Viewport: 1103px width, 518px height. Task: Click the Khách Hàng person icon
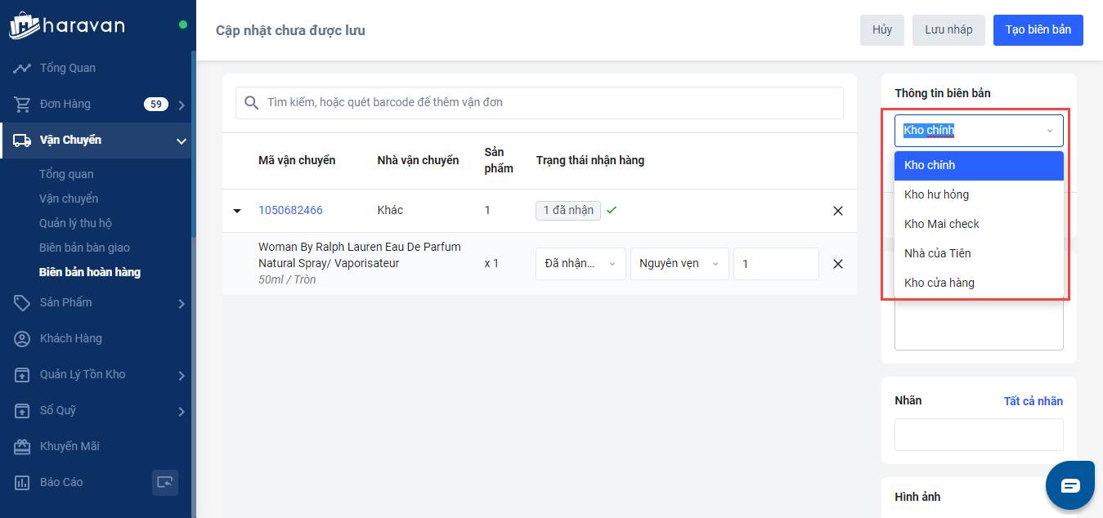tap(22, 338)
